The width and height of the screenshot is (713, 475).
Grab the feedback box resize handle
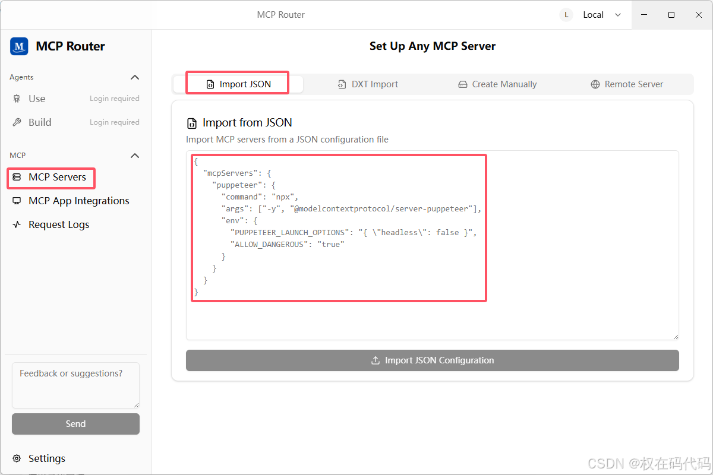135,404
